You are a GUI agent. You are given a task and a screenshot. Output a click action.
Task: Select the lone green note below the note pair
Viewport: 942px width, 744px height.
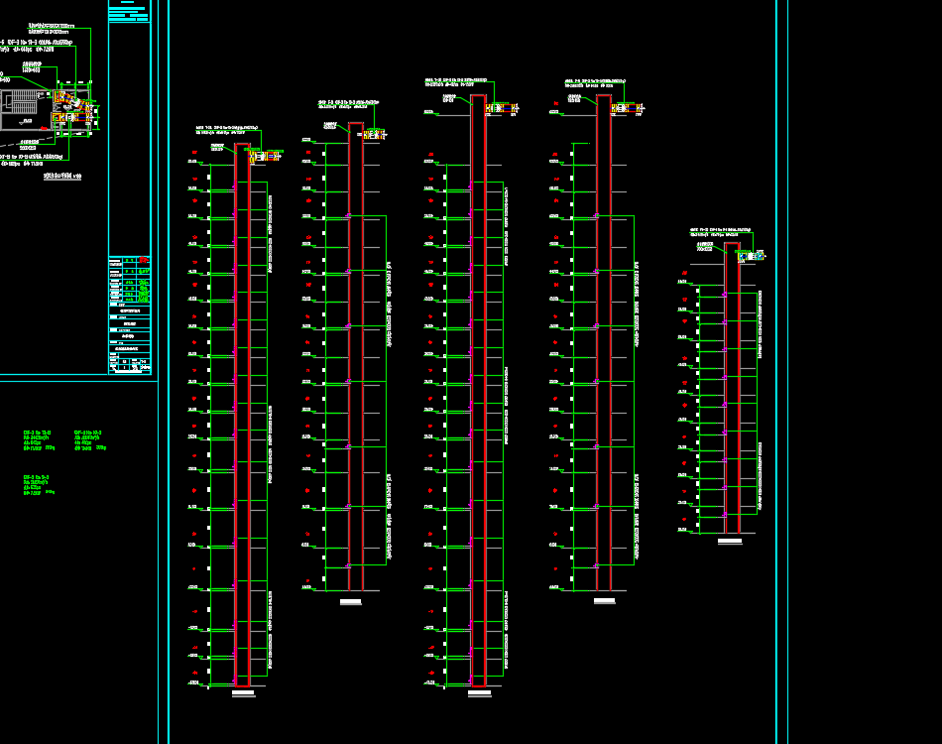point(39,485)
